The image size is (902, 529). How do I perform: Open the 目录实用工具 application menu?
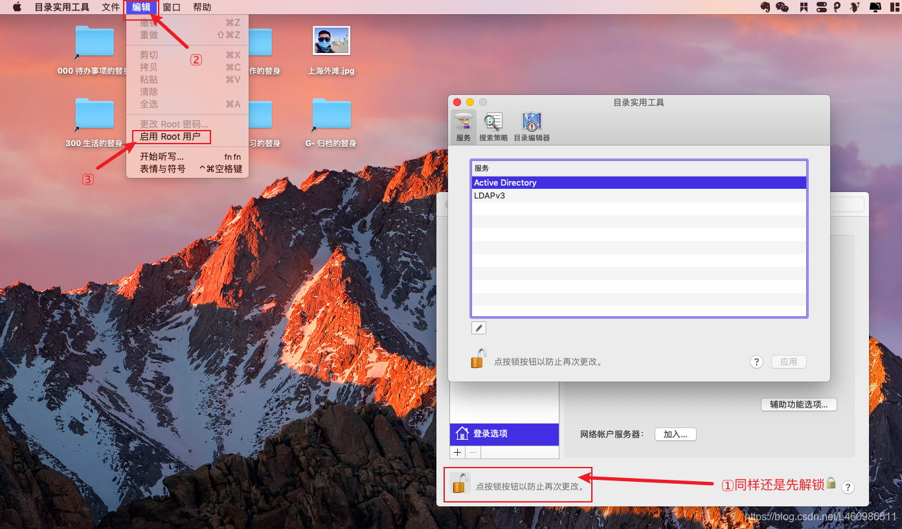[x=62, y=7]
